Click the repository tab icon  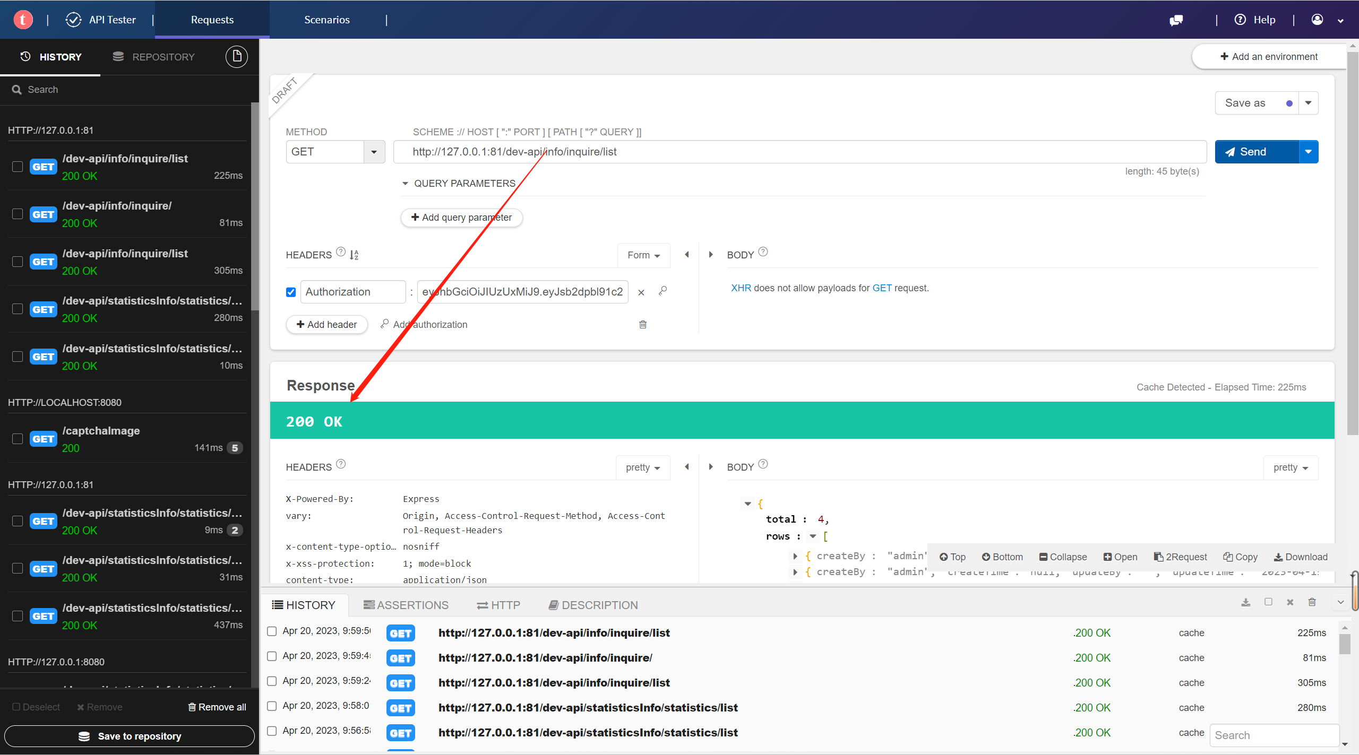point(117,56)
